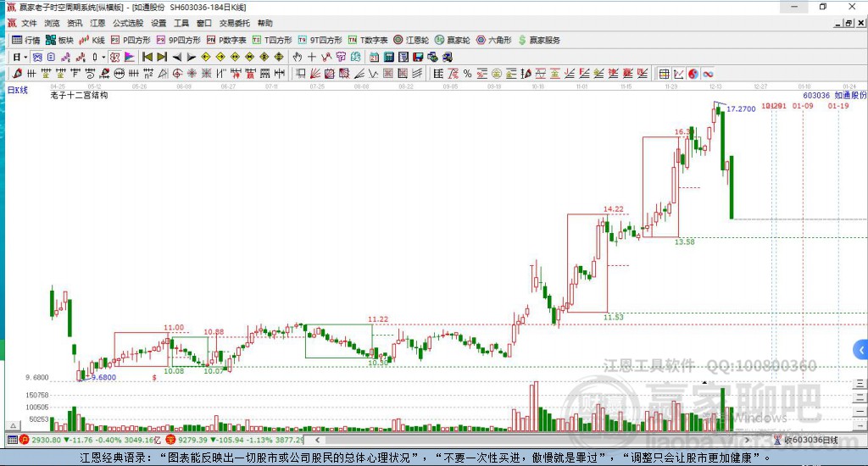
Task: Click the percent sign tool icon
Action: [468, 74]
